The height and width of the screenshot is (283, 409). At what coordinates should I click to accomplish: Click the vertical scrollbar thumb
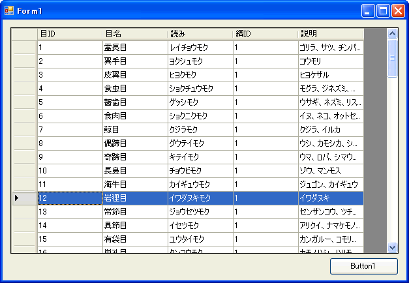point(392,58)
